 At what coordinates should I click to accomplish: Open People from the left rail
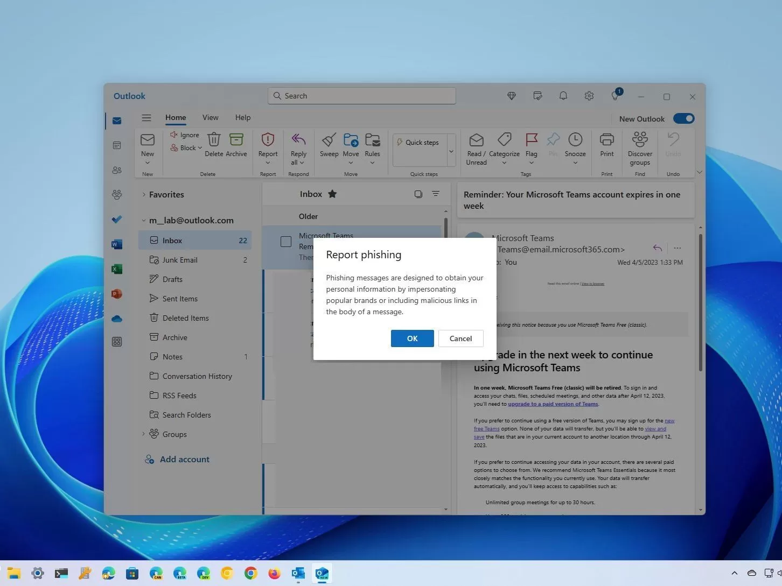(x=117, y=170)
